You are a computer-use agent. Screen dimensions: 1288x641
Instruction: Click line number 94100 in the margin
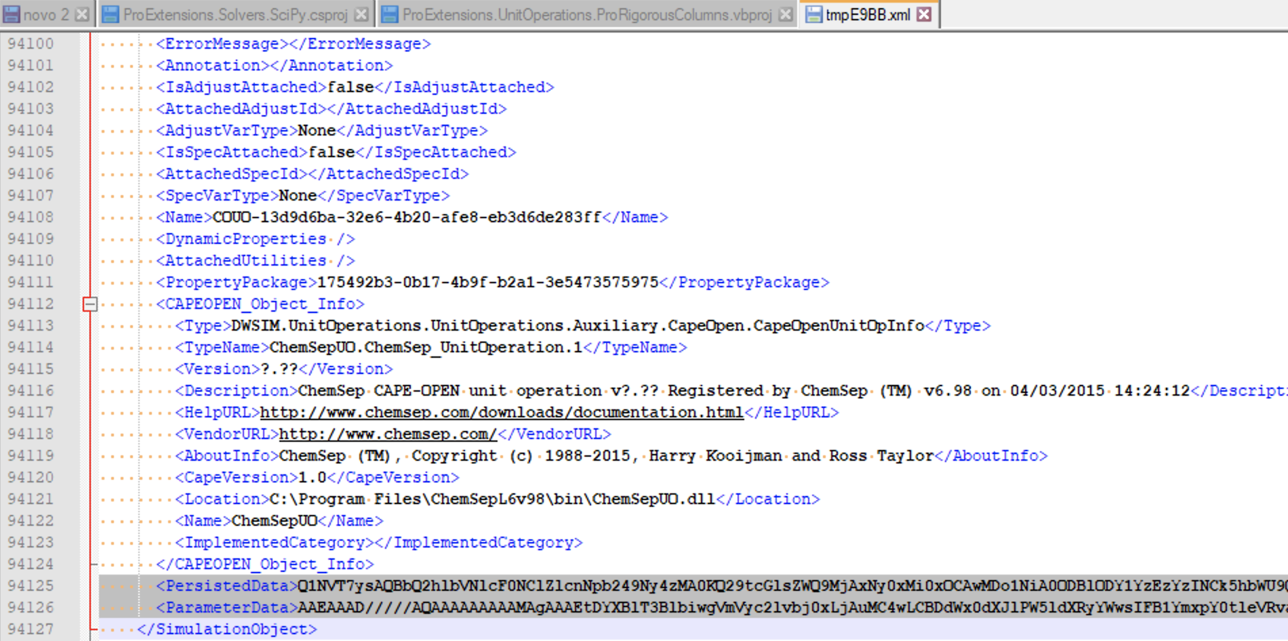pos(31,43)
